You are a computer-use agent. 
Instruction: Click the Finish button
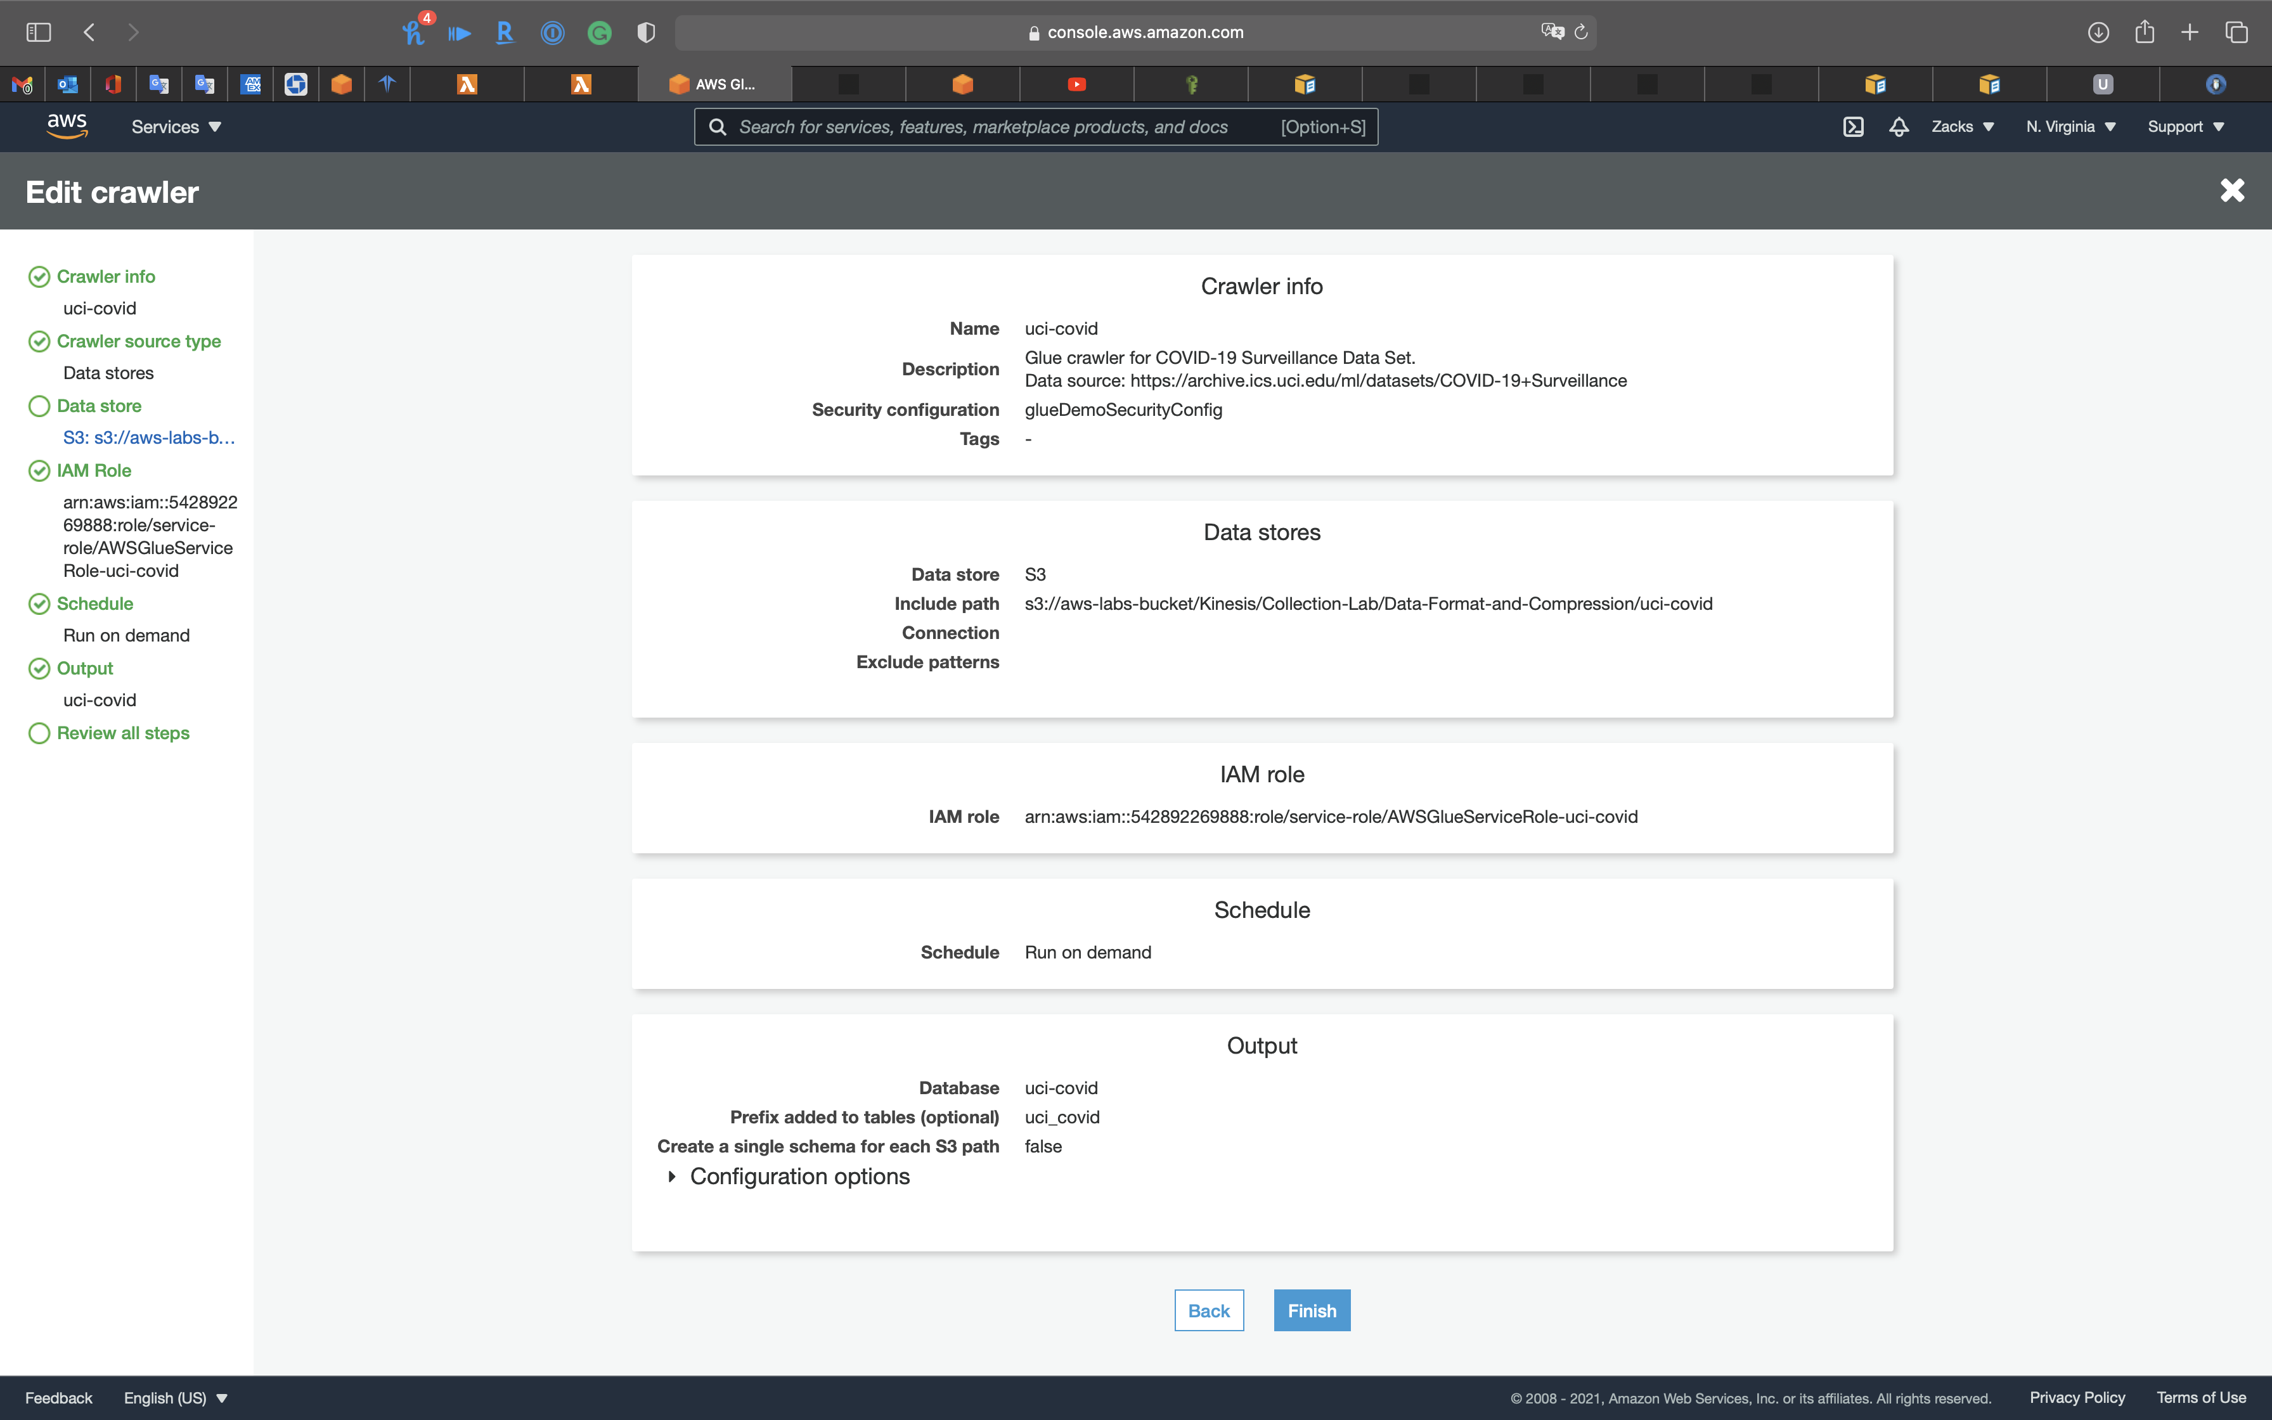point(1312,1310)
